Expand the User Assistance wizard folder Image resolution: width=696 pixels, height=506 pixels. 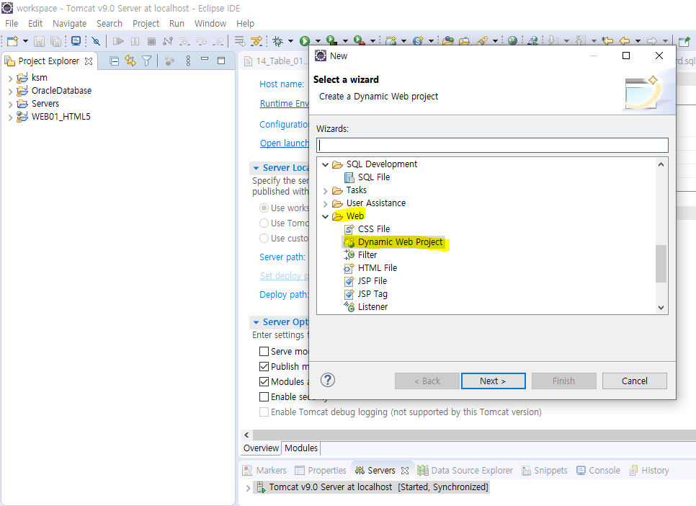[x=326, y=203]
